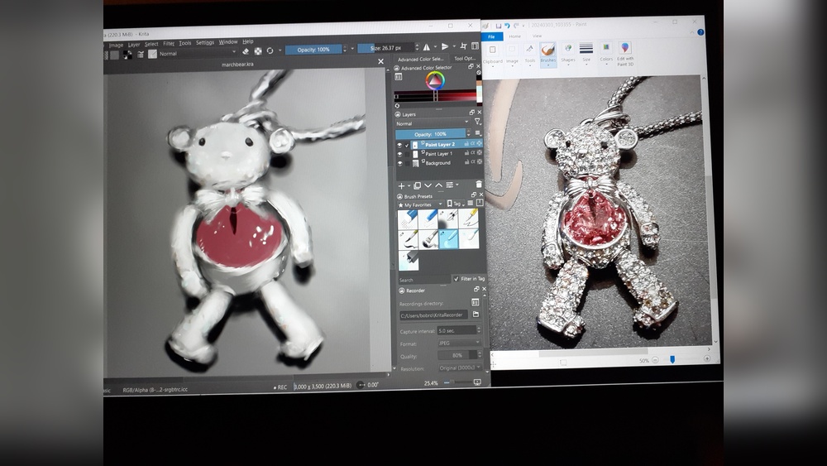This screenshot has height=466, width=827.
Task: Select the blue eraser brush preset
Action: pyautogui.click(x=408, y=219)
